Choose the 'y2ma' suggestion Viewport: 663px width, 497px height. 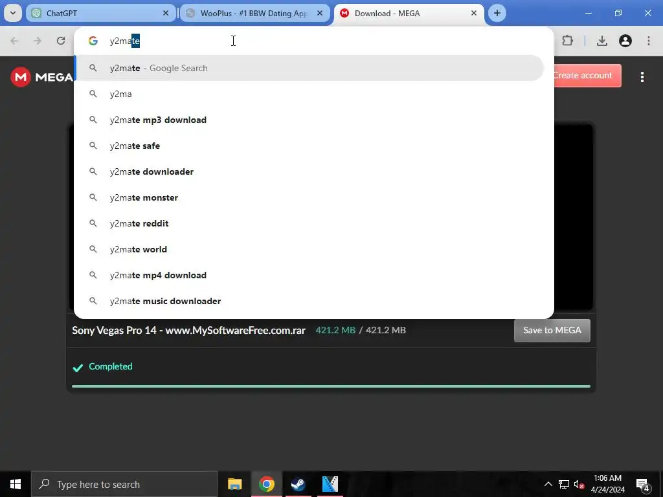click(x=309, y=94)
